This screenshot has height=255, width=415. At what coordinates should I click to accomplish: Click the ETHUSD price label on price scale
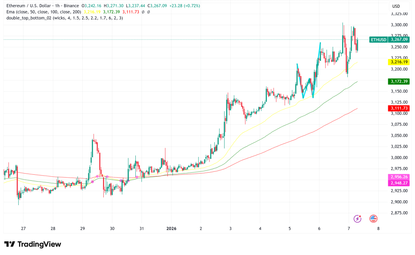379,41
